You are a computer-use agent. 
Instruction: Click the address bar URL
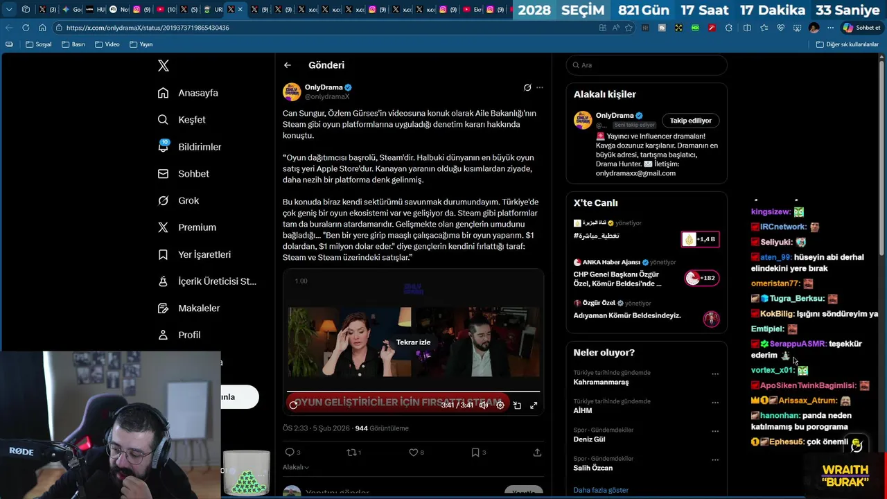148,28
